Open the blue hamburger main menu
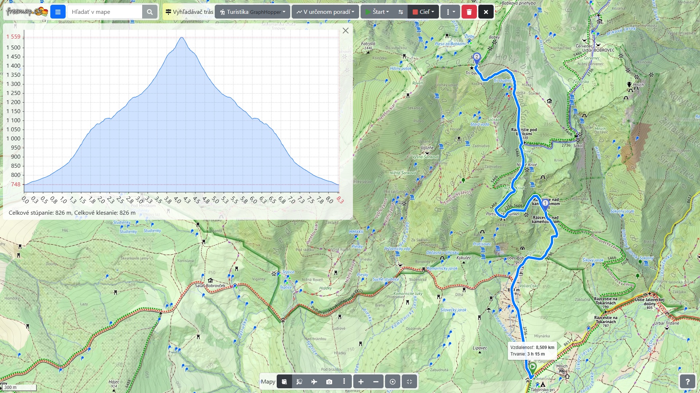 [58, 12]
